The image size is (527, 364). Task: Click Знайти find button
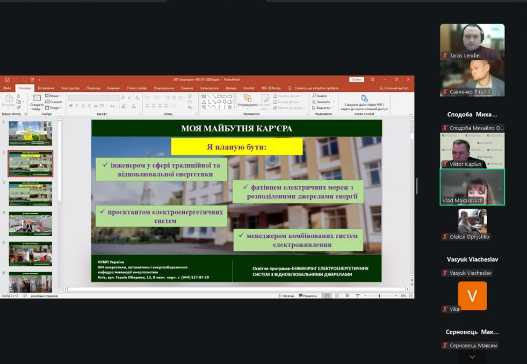(320, 96)
